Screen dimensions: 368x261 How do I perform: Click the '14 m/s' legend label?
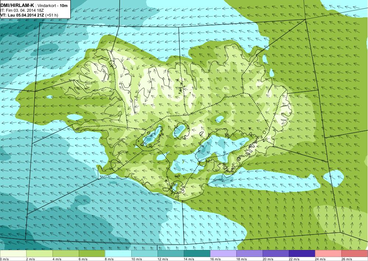tap(189, 259)
